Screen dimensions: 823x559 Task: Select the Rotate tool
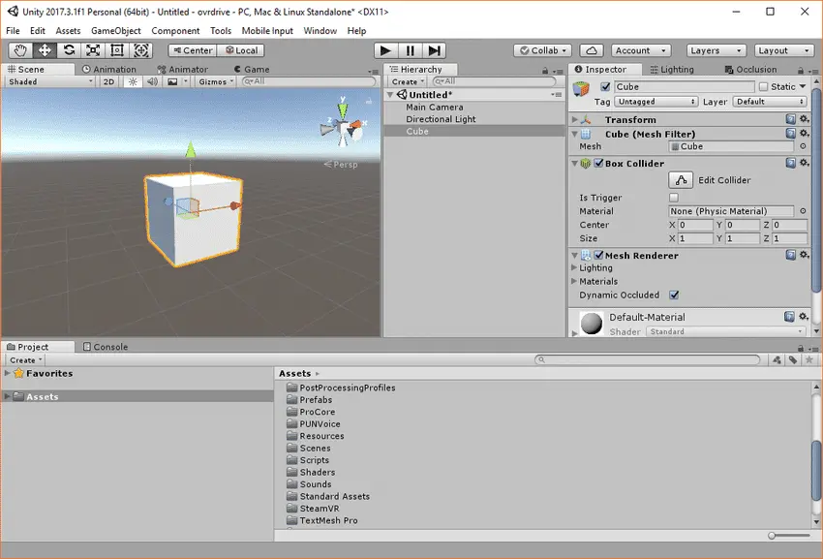(x=68, y=49)
